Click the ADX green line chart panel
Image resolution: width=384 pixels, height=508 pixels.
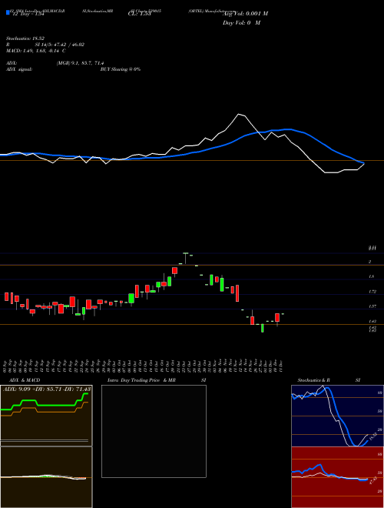46,416
